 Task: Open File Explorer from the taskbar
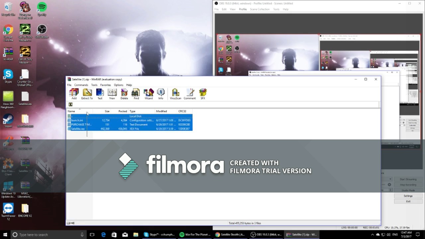[136, 235]
